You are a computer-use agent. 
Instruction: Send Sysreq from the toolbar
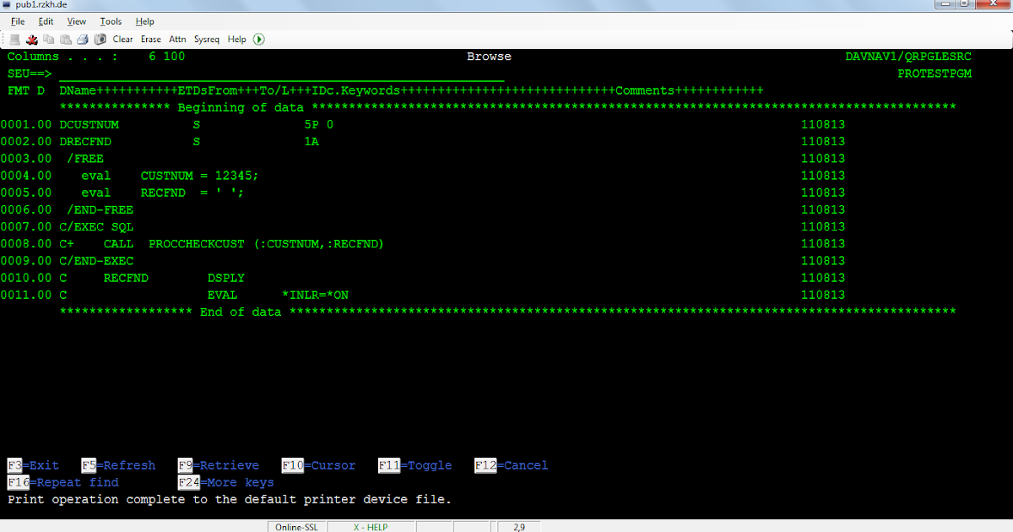click(x=206, y=39)
